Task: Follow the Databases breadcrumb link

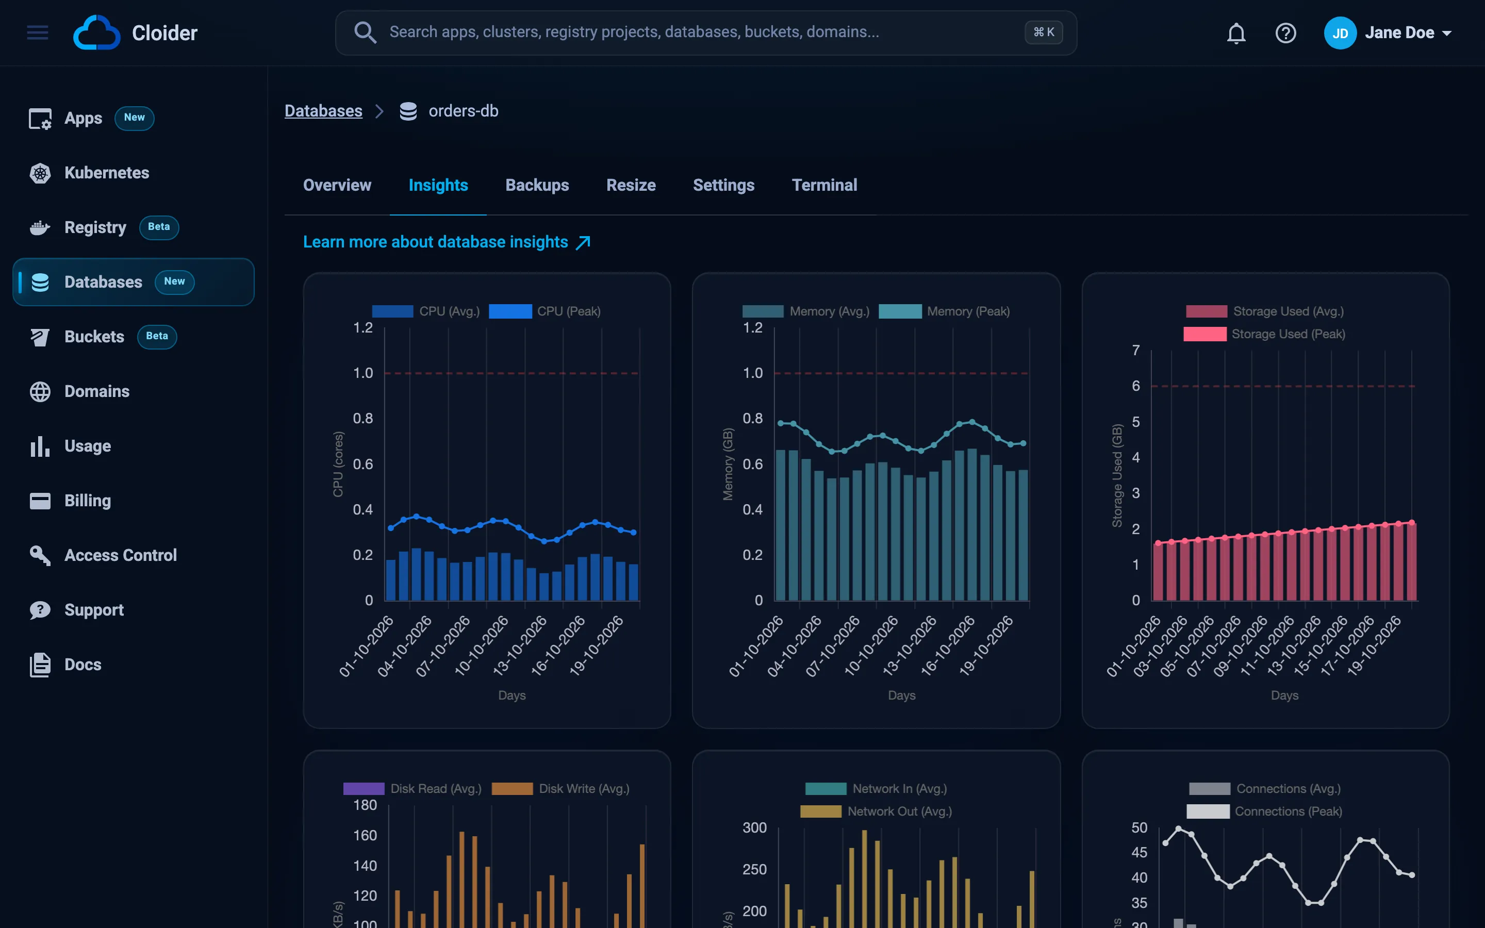Action: tap(323, 111)
